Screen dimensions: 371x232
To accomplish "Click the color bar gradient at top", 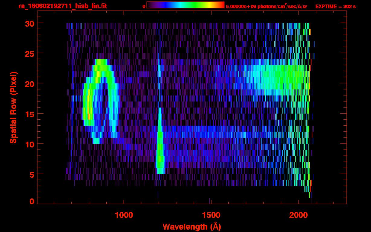I will coord(185,5).
